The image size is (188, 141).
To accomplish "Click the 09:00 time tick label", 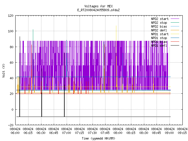I will [x=169, y=133].
